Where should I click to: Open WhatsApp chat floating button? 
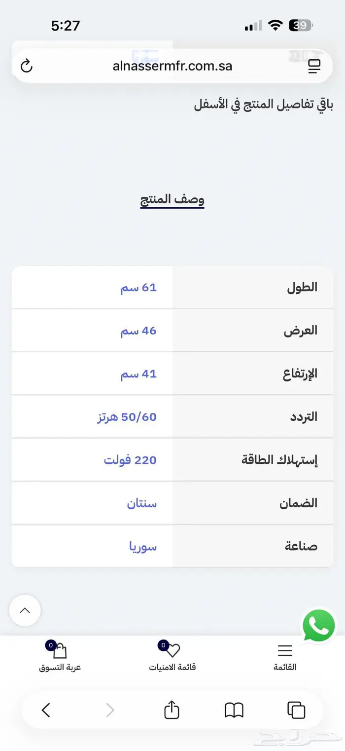(x=318, y=626)
